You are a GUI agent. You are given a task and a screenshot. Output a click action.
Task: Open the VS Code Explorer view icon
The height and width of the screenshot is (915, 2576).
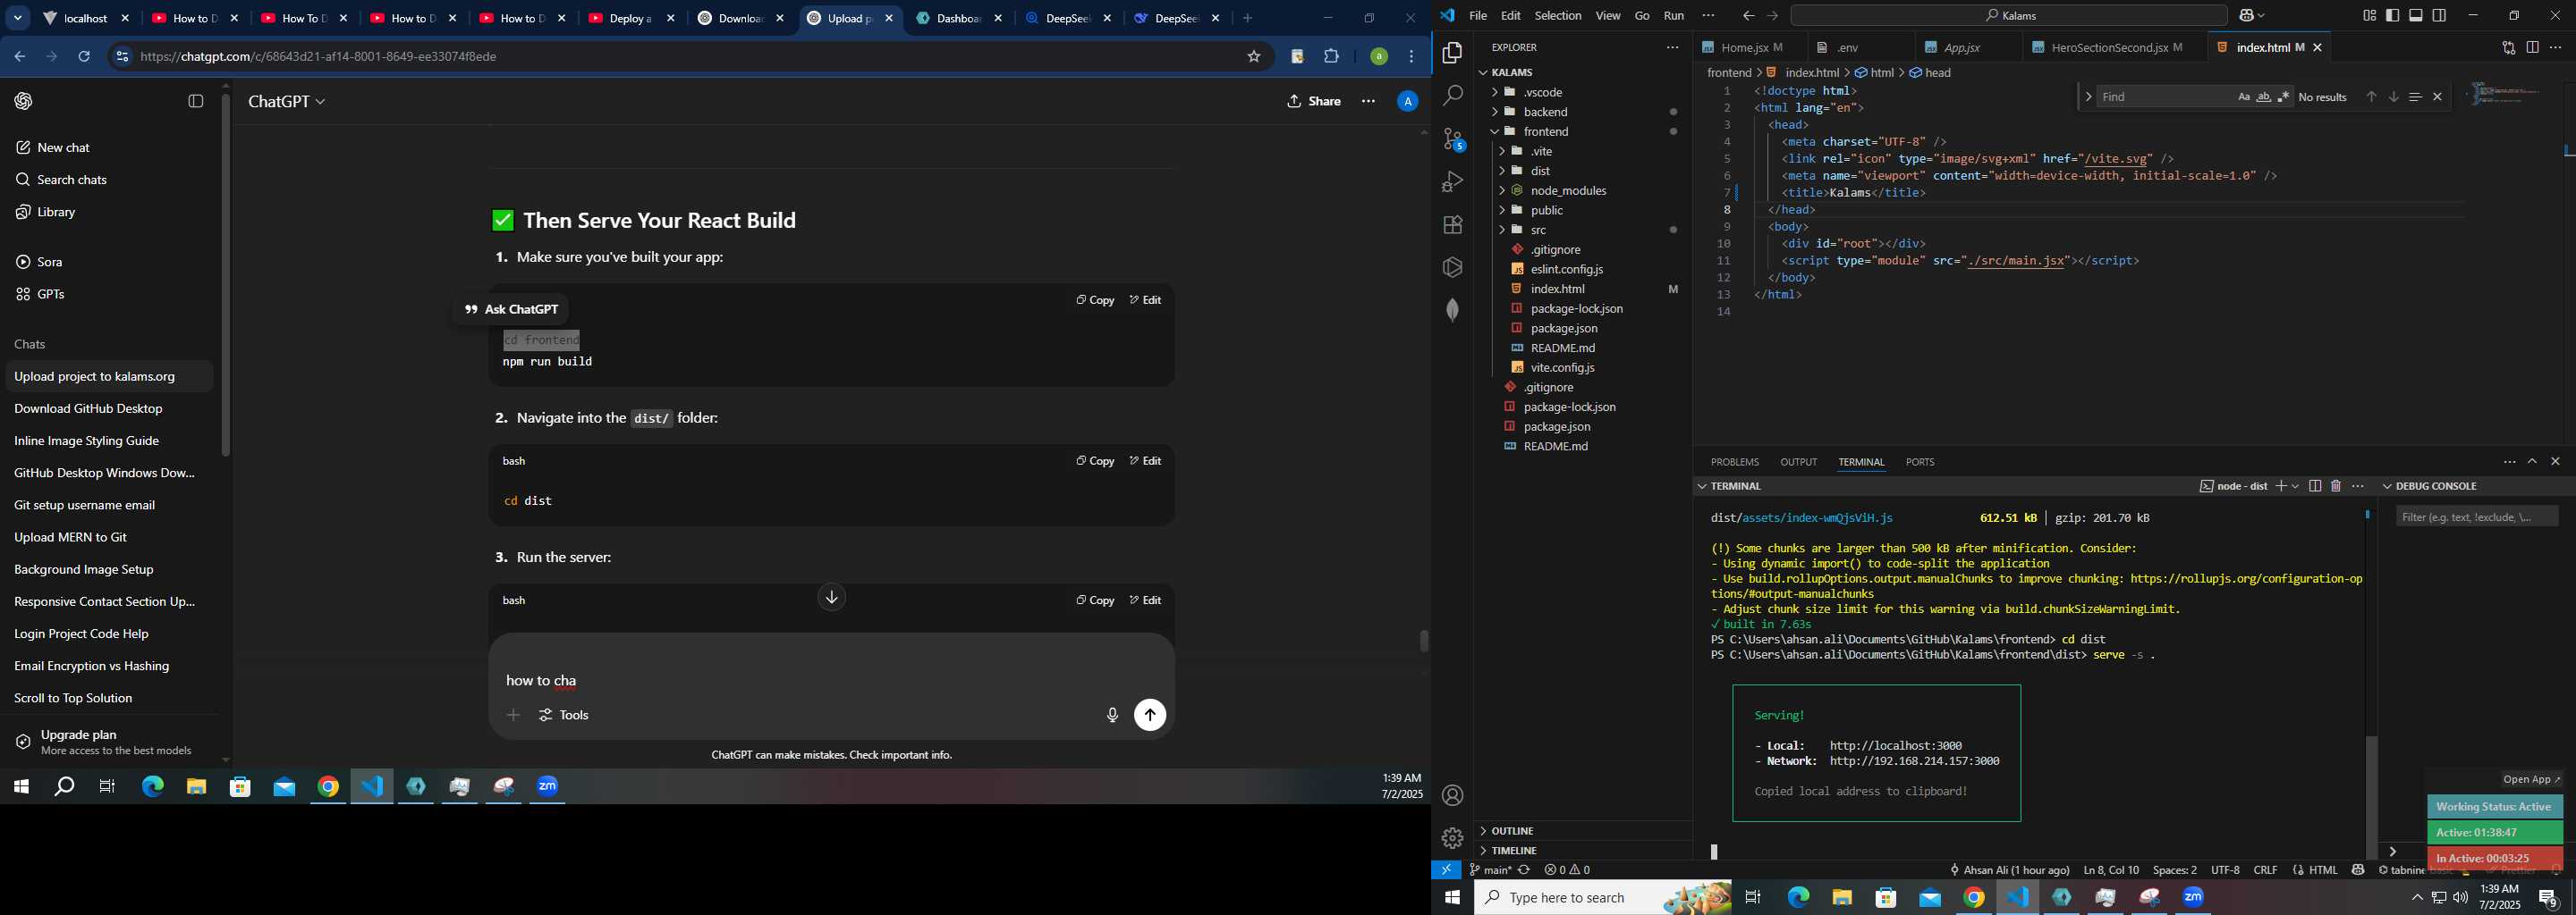(x=1452, y=53)
